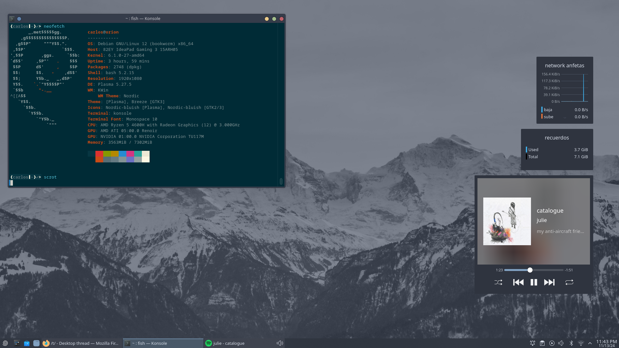Image resolution: width=619 pixels, height=348 pixels.
Task: Open the file manager taskbar icon
Action: point(36,343)
